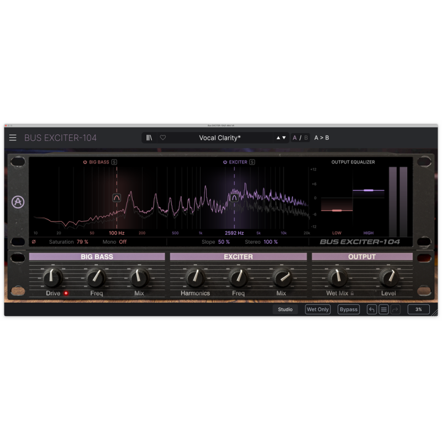Click the Big Bass Drive knob
This screenshot has height=442, width=442.
pos(52,277)
